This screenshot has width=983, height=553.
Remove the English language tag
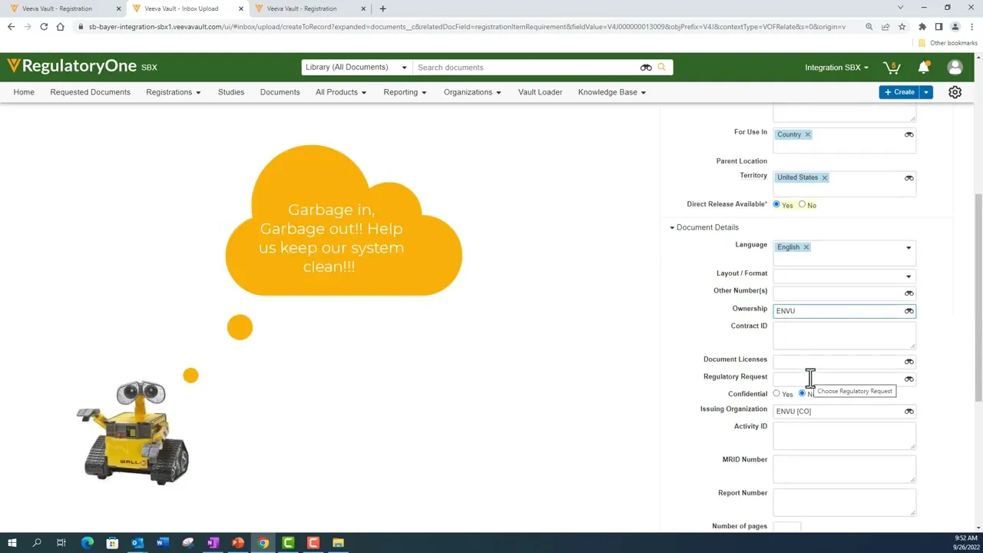click(806, 247)
